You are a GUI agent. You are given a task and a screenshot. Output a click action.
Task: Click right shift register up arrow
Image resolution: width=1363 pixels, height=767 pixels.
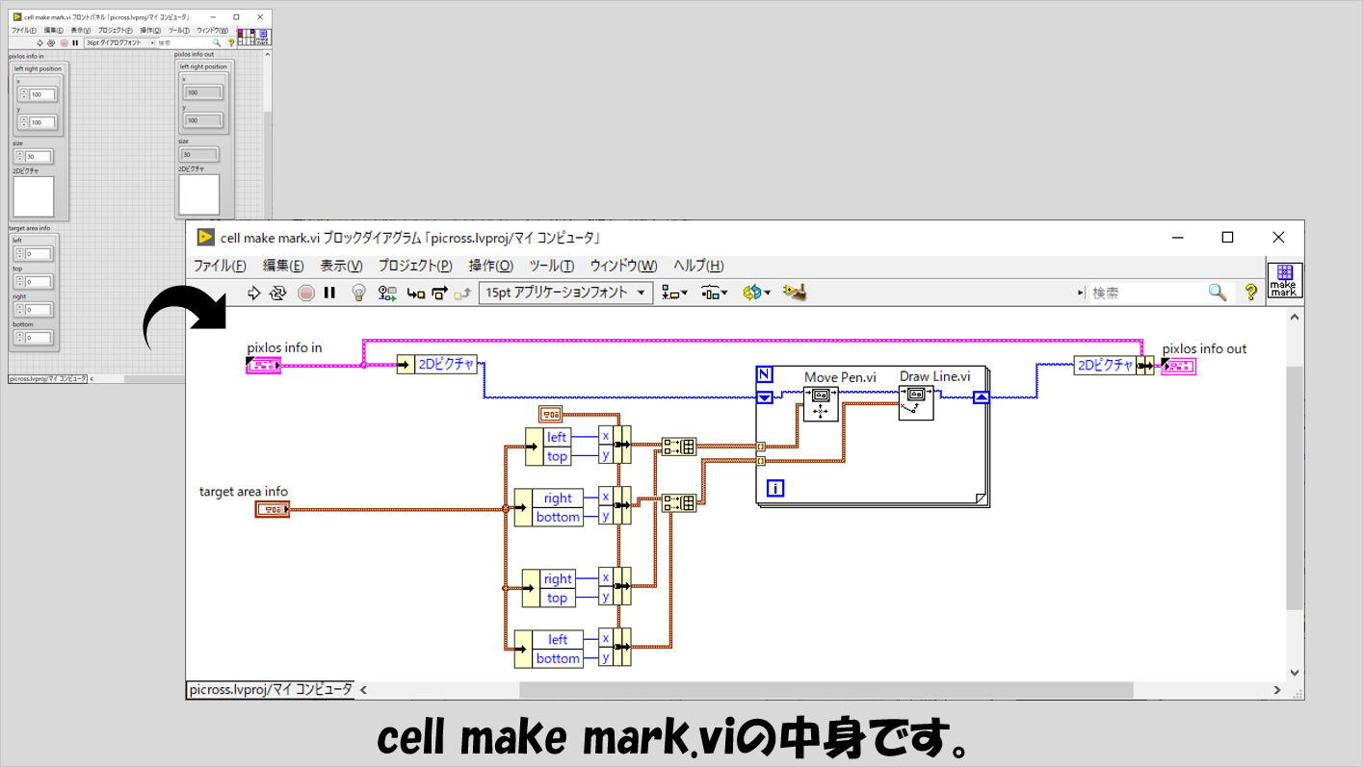point(981,396)
